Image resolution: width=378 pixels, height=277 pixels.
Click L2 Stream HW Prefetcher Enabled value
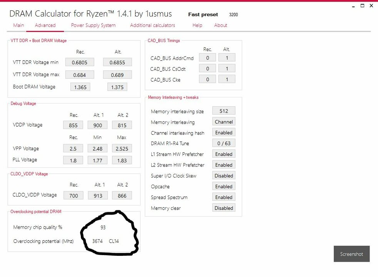point(224,165)
